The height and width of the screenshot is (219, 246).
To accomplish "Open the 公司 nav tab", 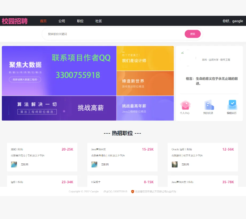I will (x=62, y=21).
